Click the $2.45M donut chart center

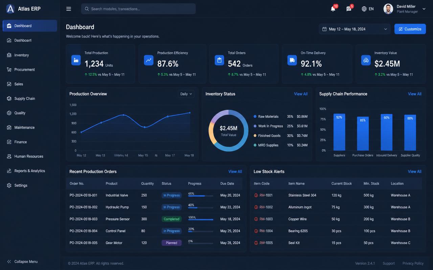[x=229, y=131]
